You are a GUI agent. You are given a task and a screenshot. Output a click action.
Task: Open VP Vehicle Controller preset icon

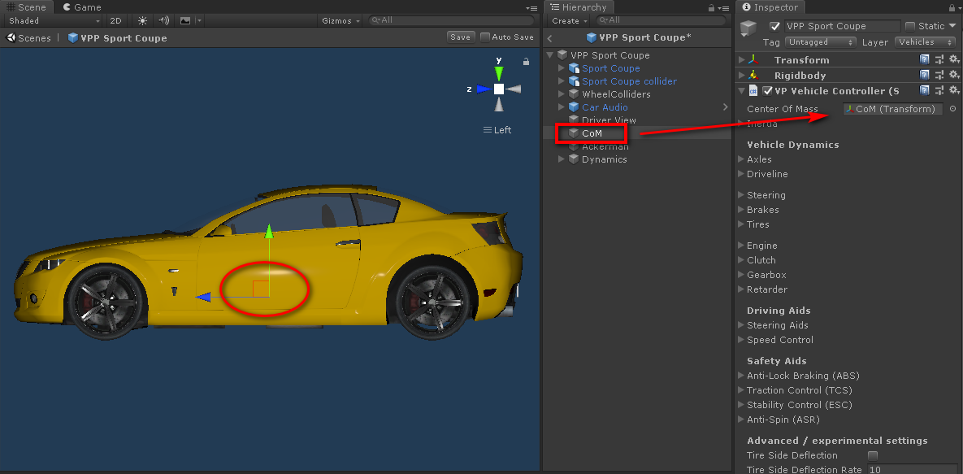tap(939, 90)
